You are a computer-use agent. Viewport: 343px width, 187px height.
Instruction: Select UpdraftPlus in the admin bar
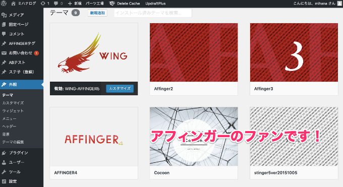[x=155, y=4]
